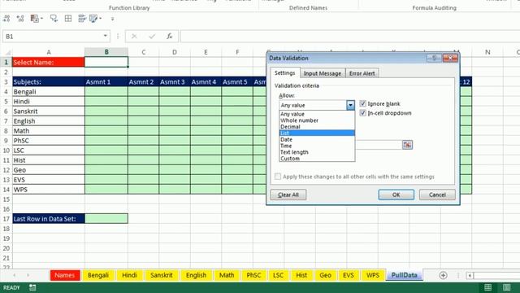Open the Bengali sheet tab
This screenshot has width=520, height=293.
coord(98,275)
